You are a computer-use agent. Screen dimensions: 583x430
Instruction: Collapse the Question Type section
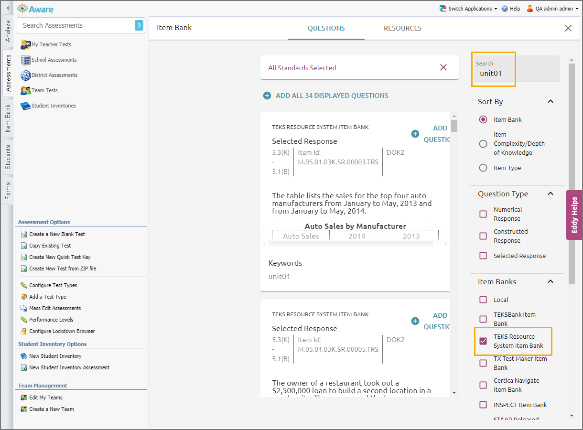[x=551, y=193]
